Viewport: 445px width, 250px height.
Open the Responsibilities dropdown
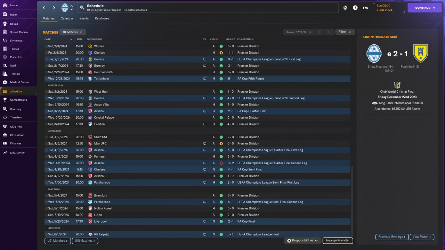click(x=302, y=241)
